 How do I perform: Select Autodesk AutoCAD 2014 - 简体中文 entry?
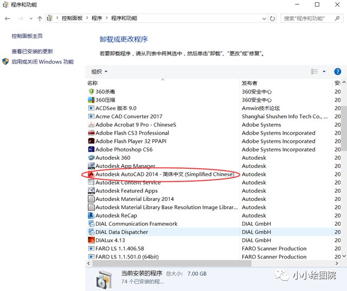click(x=165, y=174)
